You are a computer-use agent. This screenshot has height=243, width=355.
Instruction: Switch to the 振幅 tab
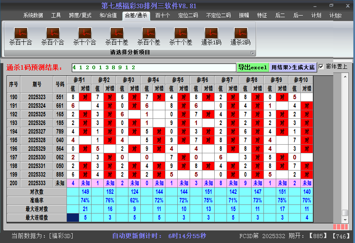coord(244,16)
